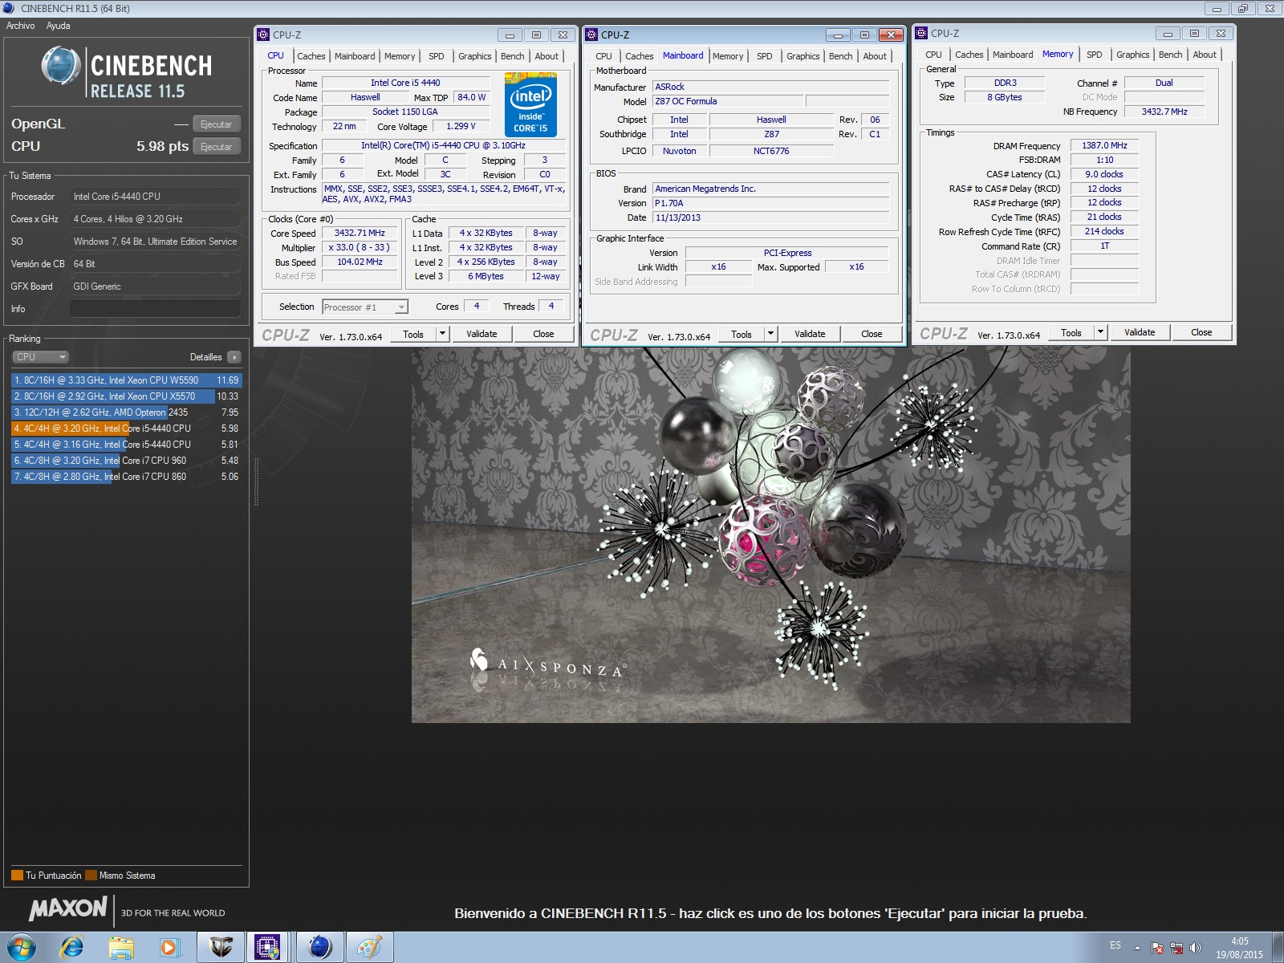This screenshot has width=1284, height=963.
Task: Open Windows Media Player taskbar icon
Action: coord(169,948)
